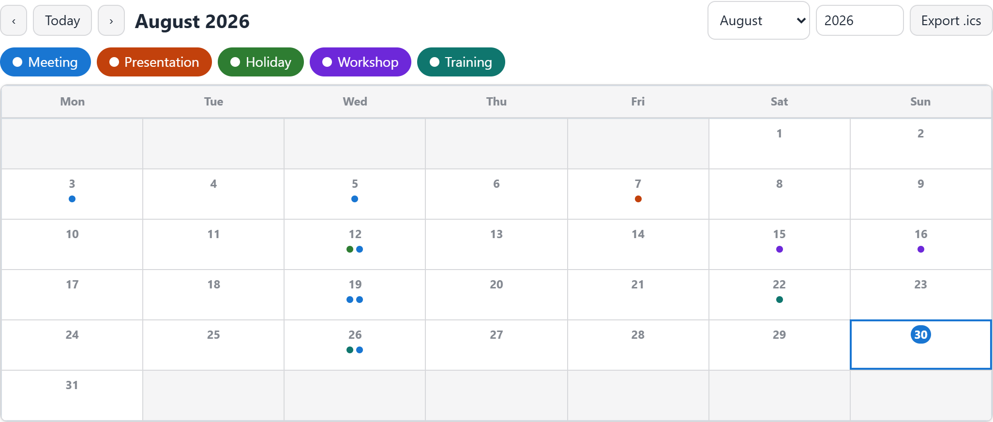Image resolution: width=993 pixels, height=422 pixels.
Task: Go to the previous month
Action: point(14,21)
